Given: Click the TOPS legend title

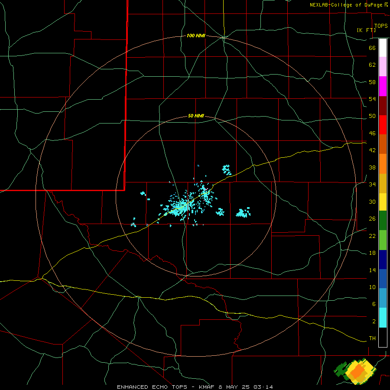Looking at the screenshot, I should [x=381, y=26].
